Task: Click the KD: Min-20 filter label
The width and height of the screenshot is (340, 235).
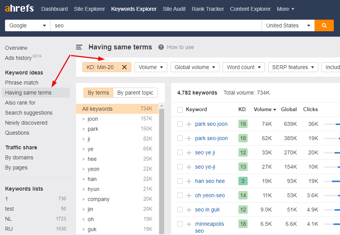Action: [x=100, y=67]
